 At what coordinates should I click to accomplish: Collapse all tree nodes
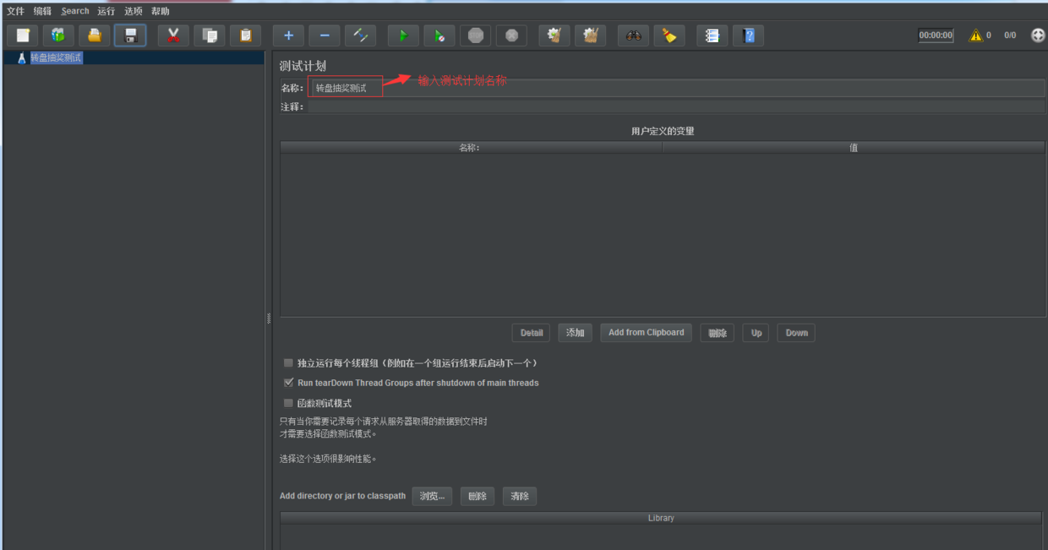(324, 35)
